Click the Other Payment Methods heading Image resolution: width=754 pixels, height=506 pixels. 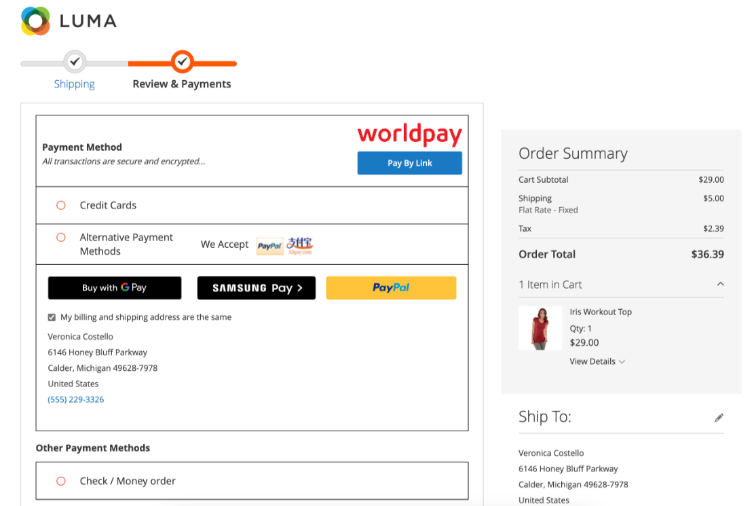click(x=93, y=448)
